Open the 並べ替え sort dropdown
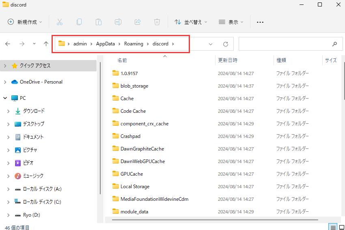The width and height of the screenshot is (345, 230). tap(191, 22)
